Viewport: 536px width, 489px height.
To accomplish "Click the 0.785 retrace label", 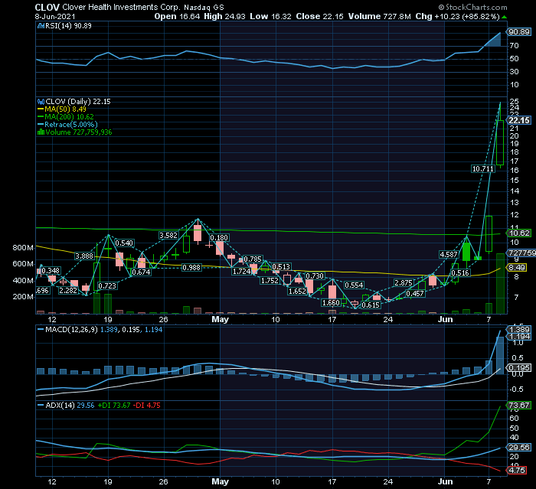I will pyautogui.click(x=253, y=259).
